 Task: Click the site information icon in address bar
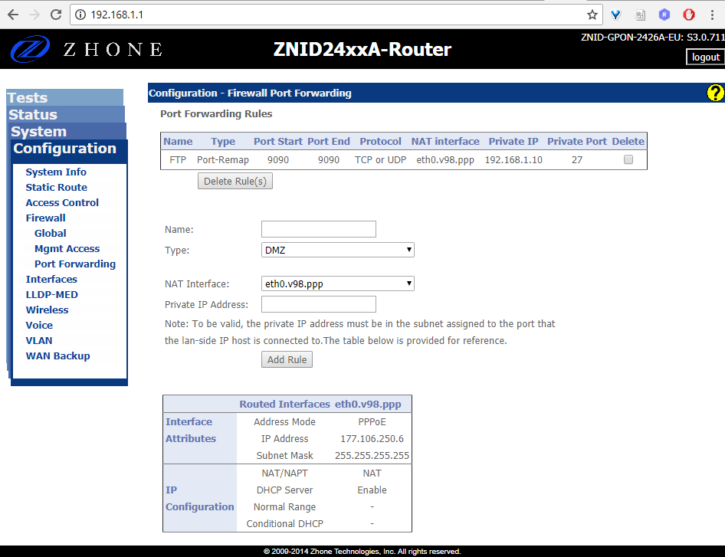pyautogui.click(x=80, y=15)
